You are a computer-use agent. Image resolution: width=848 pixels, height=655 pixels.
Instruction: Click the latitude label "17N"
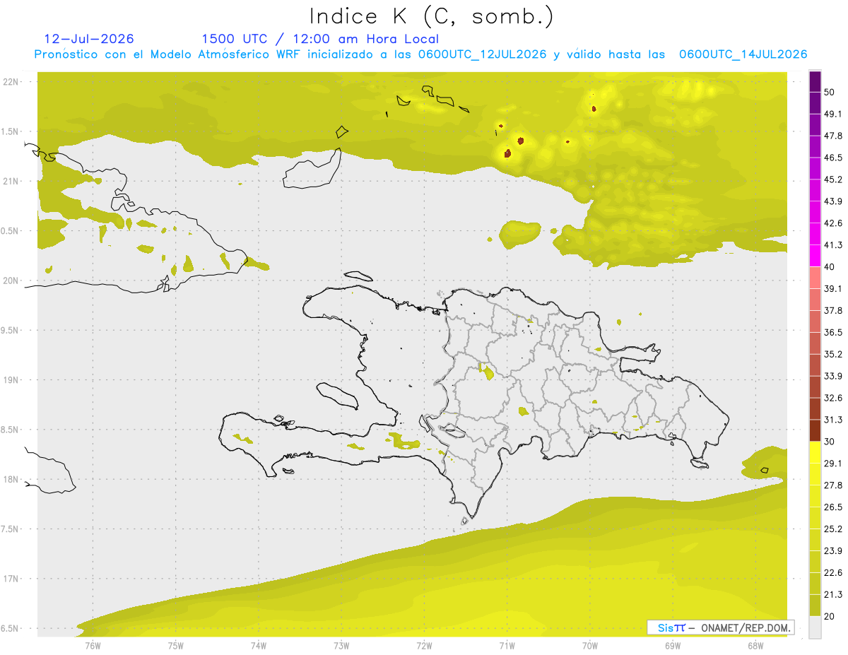coord(11,579)
